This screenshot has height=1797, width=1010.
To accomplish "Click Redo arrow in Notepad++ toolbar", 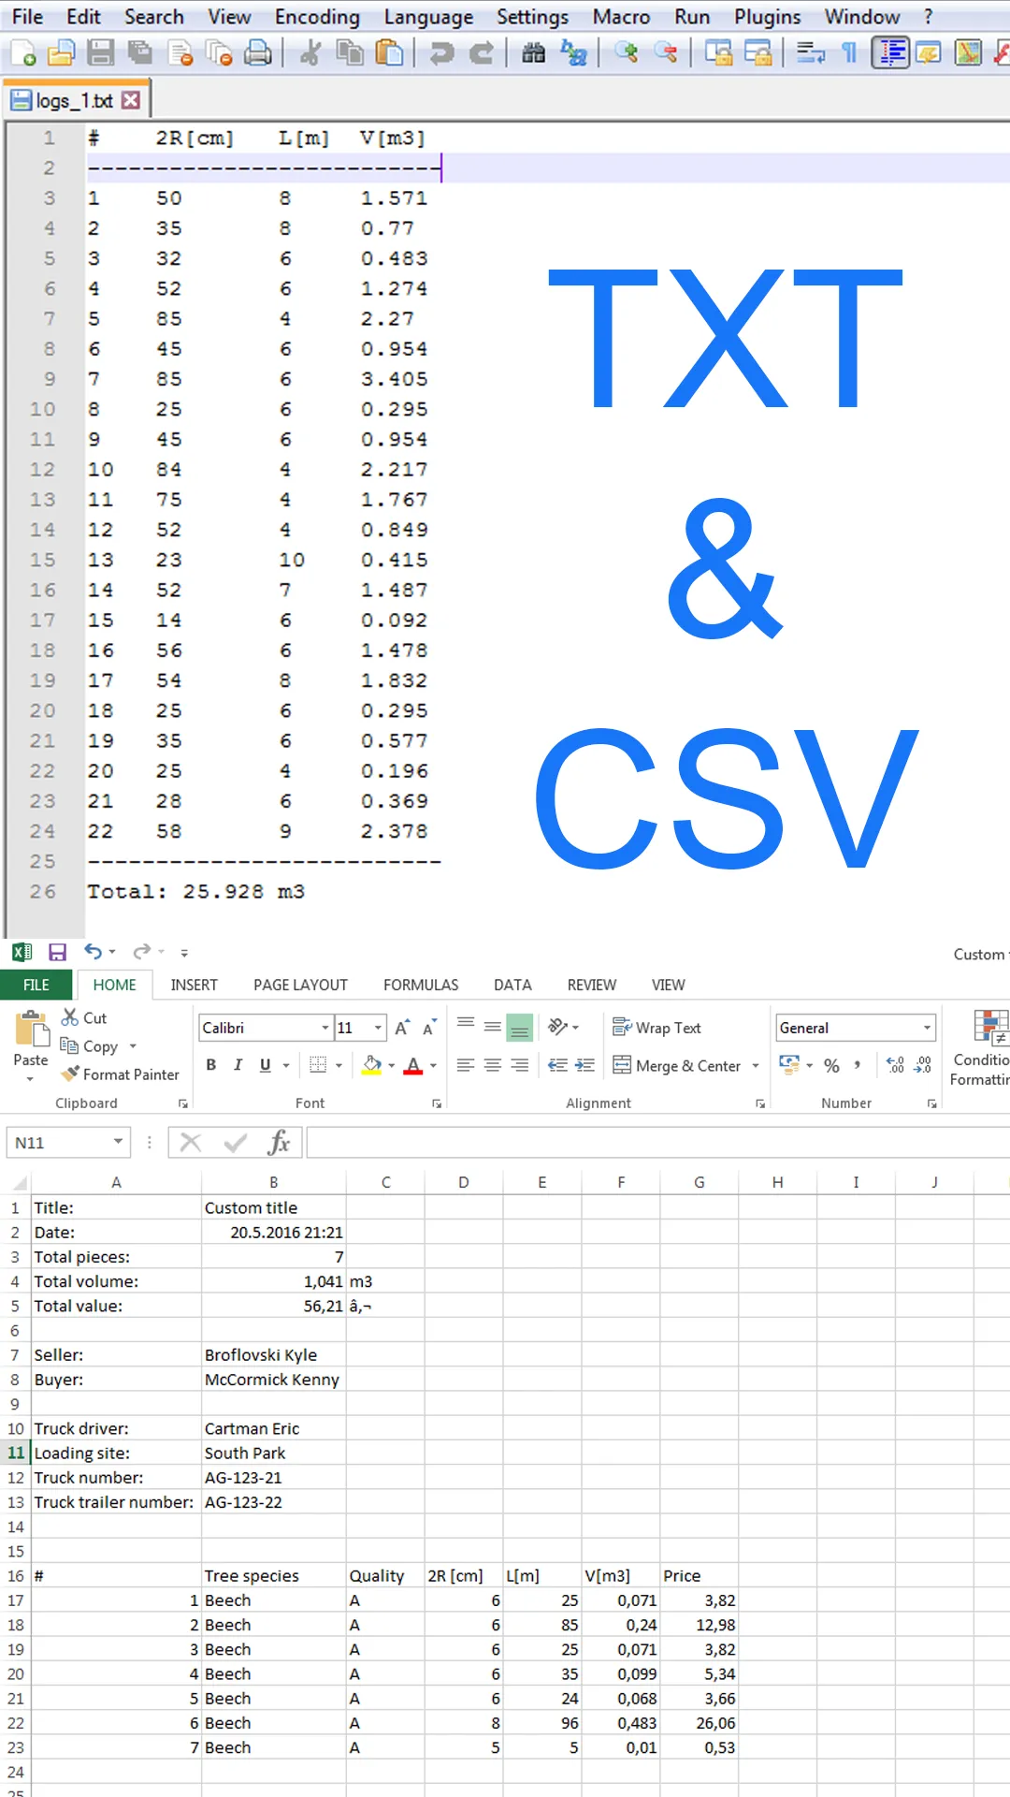I will (x=481, y=53).
